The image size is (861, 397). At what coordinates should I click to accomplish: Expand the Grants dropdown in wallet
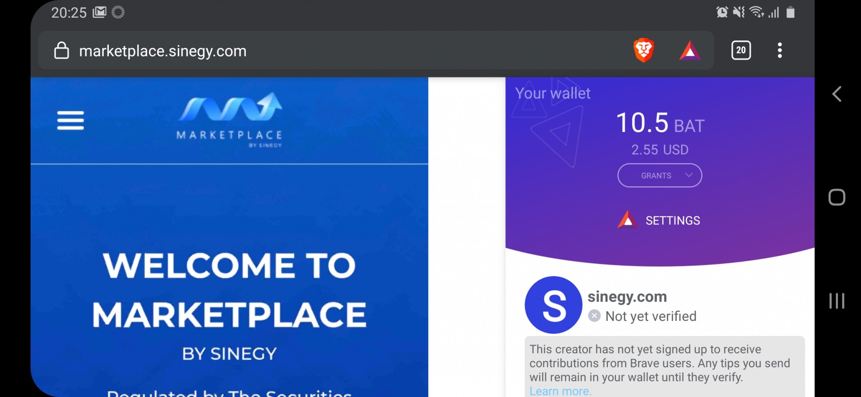point(660,175)
